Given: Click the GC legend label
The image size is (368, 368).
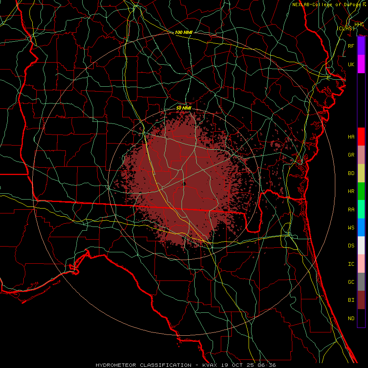Looking at the screenshot, I should tap(351, 282).
